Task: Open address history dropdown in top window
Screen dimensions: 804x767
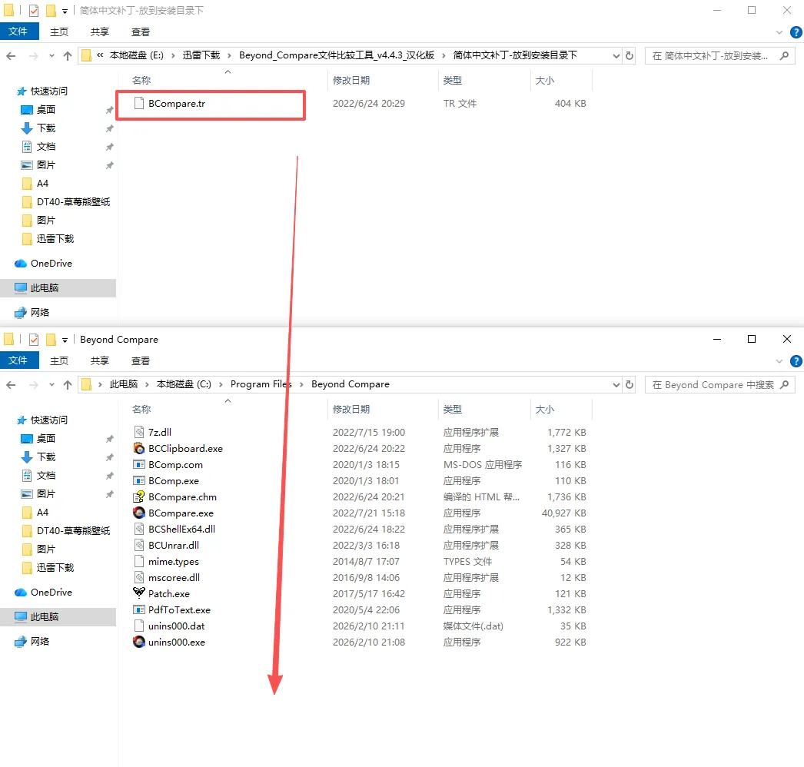Action: pos(616,56)
